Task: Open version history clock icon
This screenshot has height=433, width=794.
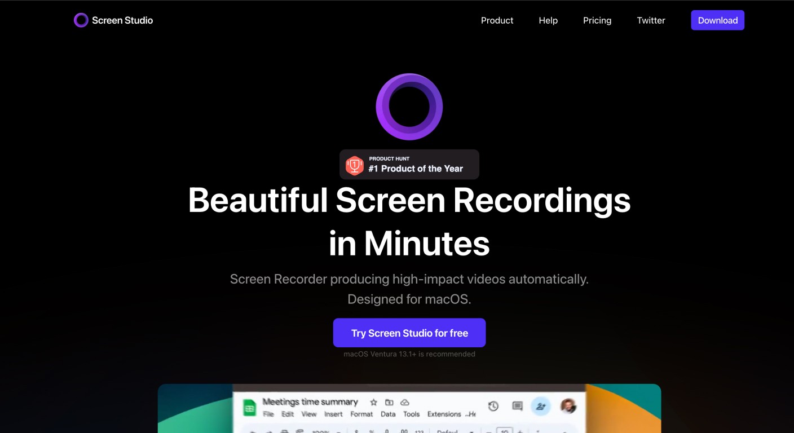Action: [493, 406]
